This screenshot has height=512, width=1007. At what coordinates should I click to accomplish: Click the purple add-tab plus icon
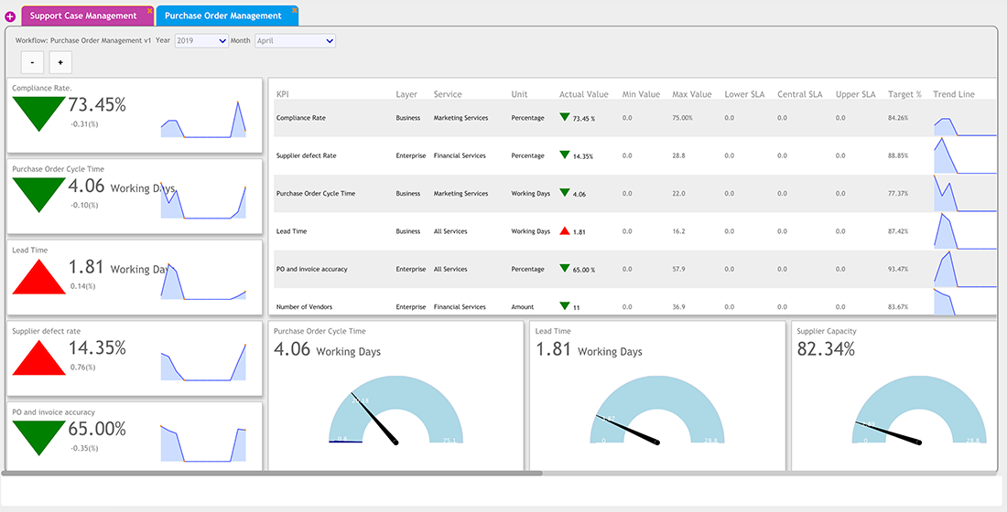click(x=10, y=16)
